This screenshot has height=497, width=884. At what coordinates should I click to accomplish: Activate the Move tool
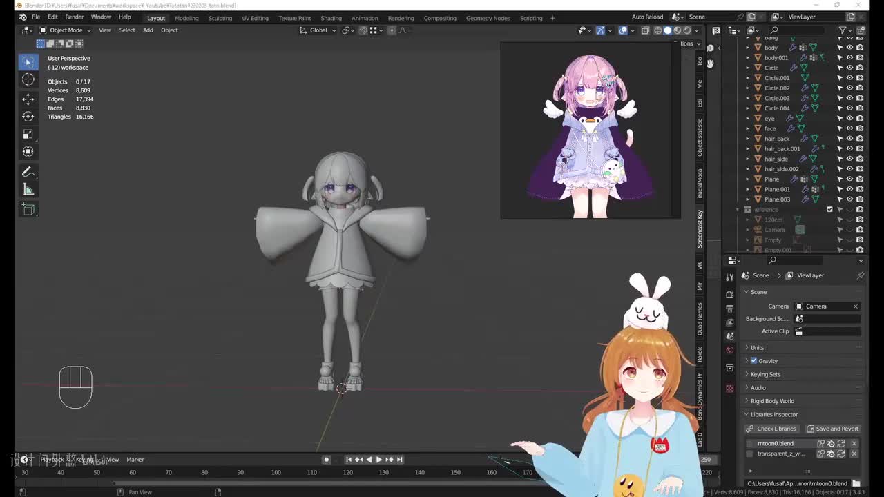(x=28, y=99)
